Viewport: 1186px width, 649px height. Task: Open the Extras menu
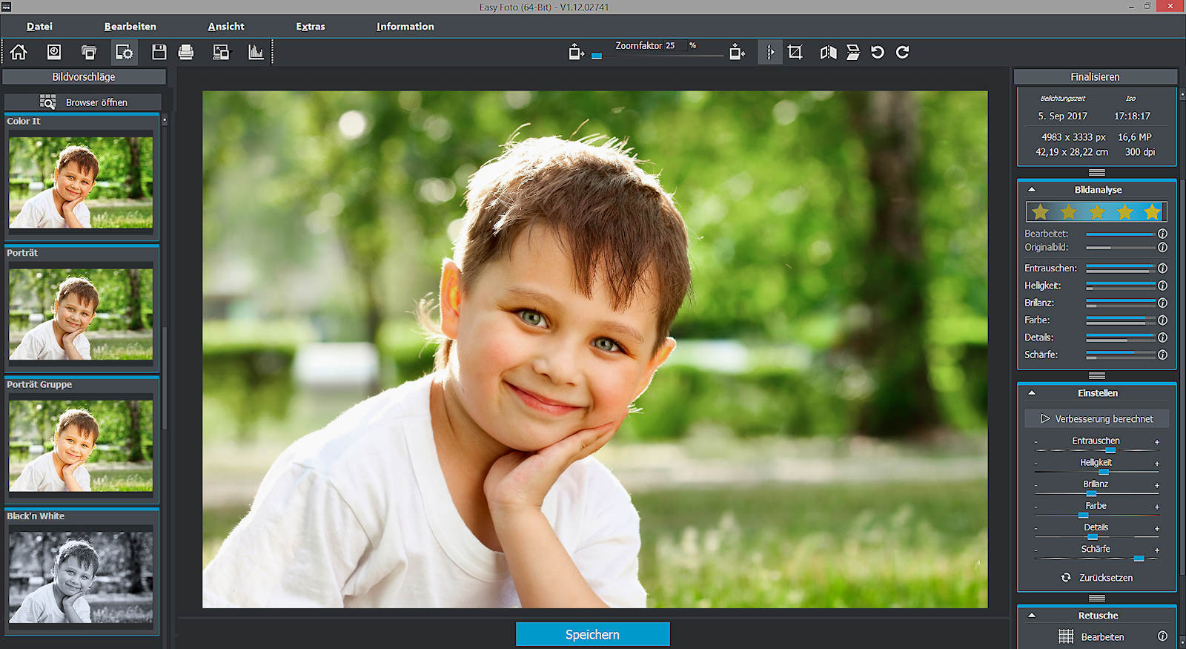pos(310,27)
